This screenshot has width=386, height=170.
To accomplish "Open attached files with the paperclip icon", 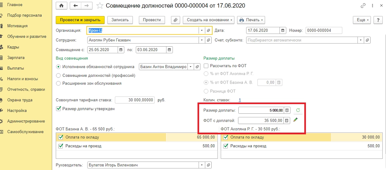I will (175, 20).
